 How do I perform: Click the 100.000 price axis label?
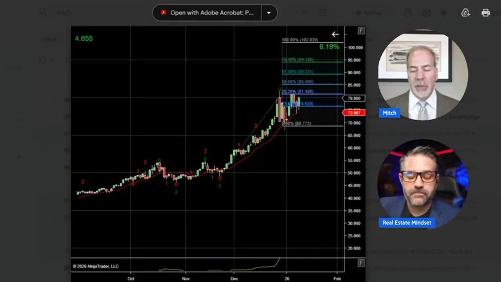tap(355, 47)
